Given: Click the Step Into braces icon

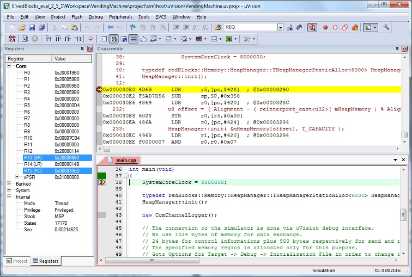Looking at the screenshot, I should 49,39.
